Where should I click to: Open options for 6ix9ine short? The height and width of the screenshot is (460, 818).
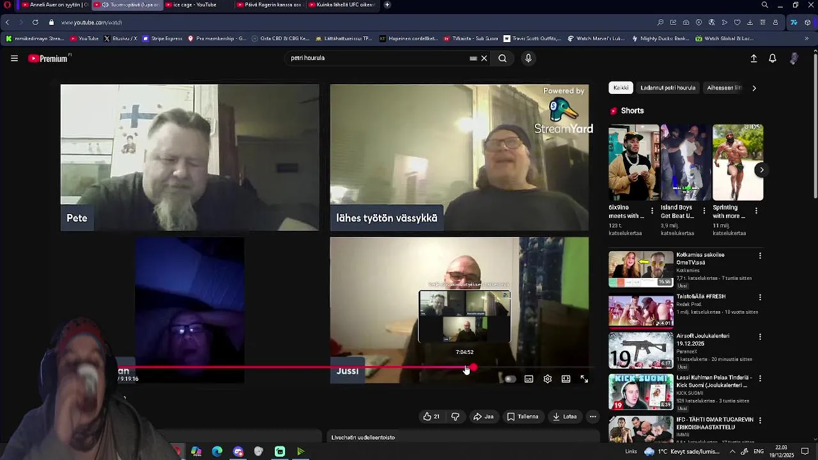coord(652,211)
